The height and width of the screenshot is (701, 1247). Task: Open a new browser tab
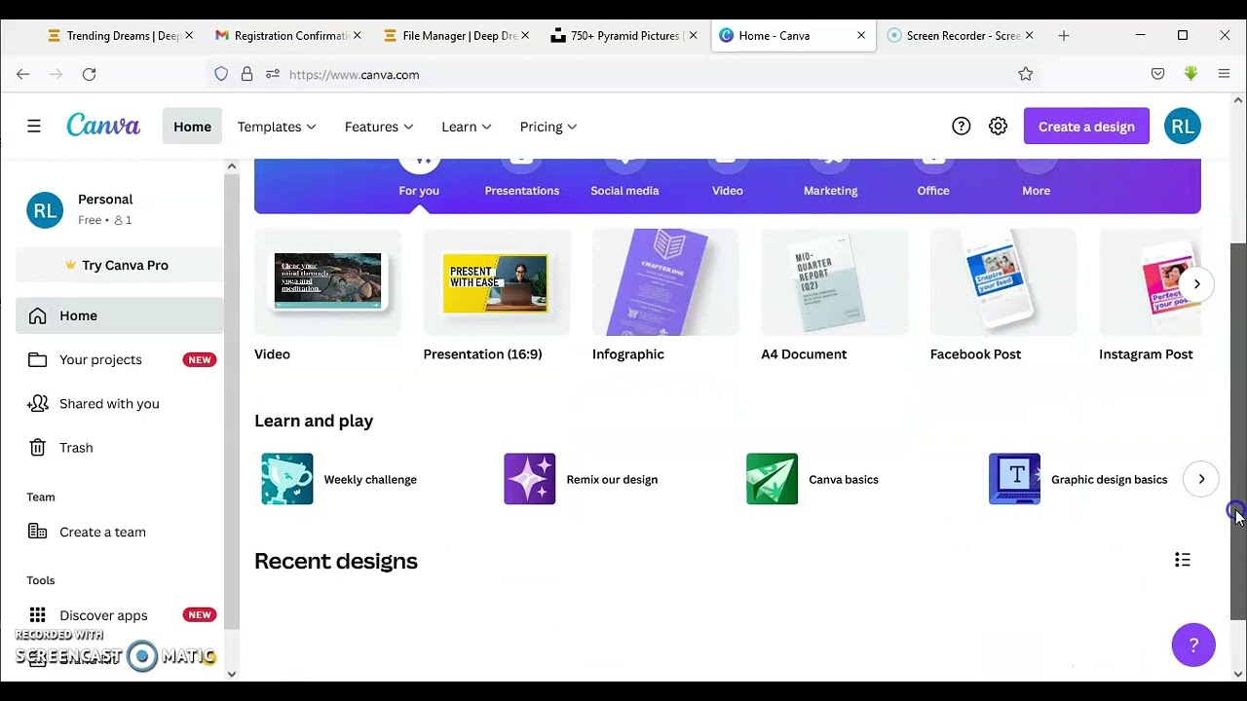pos(1064,36)
